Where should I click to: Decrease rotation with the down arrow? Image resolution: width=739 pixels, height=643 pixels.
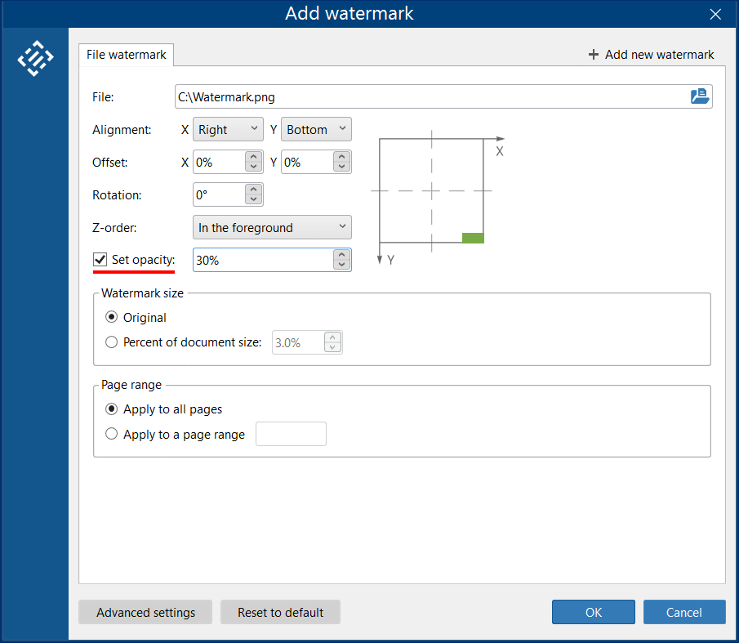[x=254, y=199]
